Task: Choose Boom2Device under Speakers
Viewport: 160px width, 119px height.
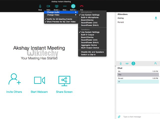Action: pyautogui.click(x=92, y=37)
